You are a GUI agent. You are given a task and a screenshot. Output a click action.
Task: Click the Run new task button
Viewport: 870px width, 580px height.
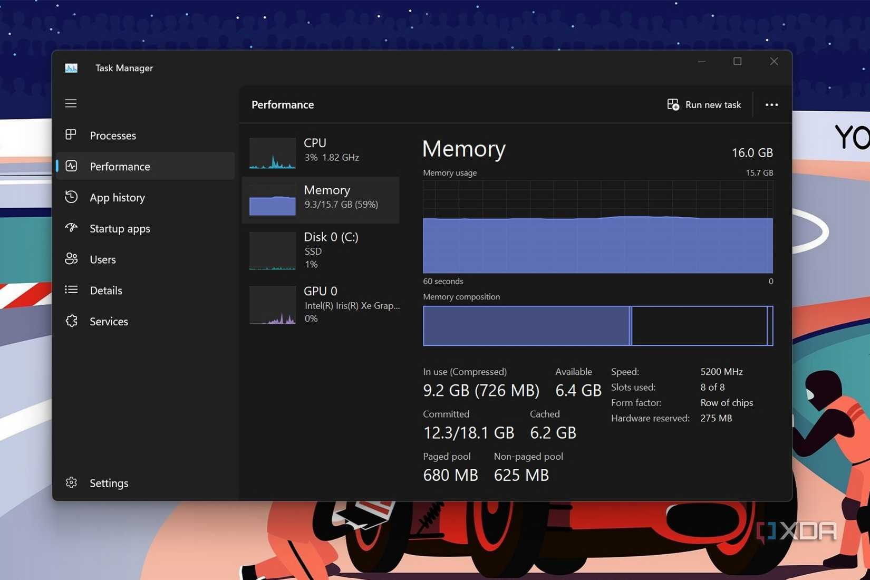(x=704, y=104)
